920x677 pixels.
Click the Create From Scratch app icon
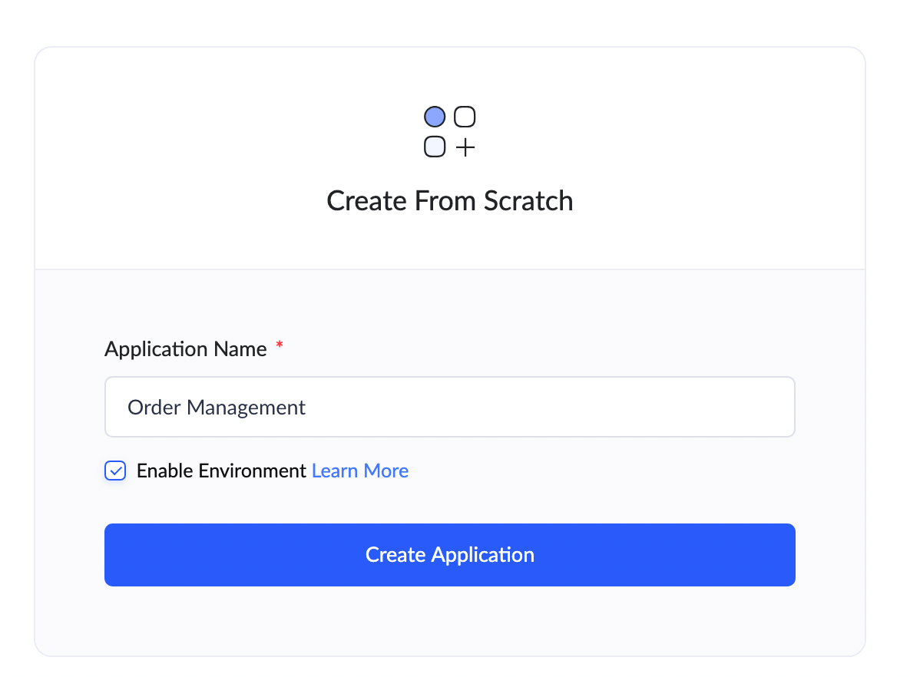pyautogui.click(x=449, y=131)
